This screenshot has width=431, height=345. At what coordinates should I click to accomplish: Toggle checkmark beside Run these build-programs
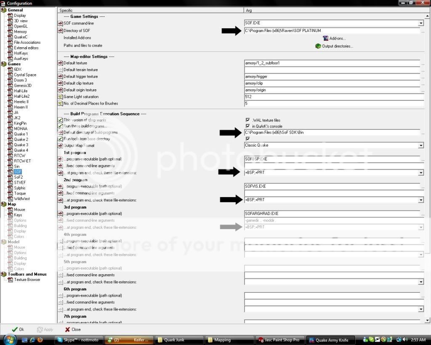(60, 126)
